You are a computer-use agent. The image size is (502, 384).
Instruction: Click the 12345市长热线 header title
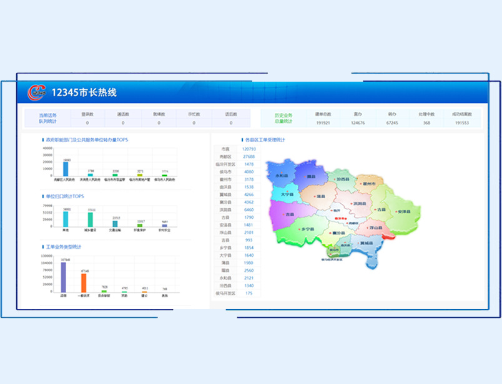click(84, 93)
